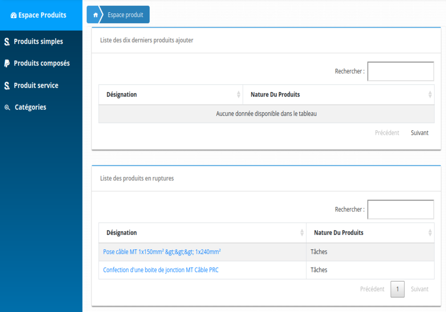Click the PayPal-style icon beside Produits composés
446x312 pixels.
pyautogui.click(x=7, y=64)
